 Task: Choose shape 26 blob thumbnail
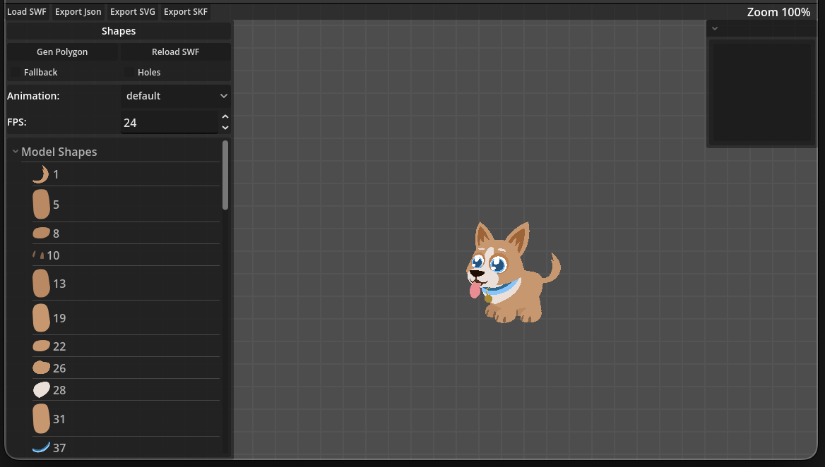pyautogui.click(x=41, y=368)
